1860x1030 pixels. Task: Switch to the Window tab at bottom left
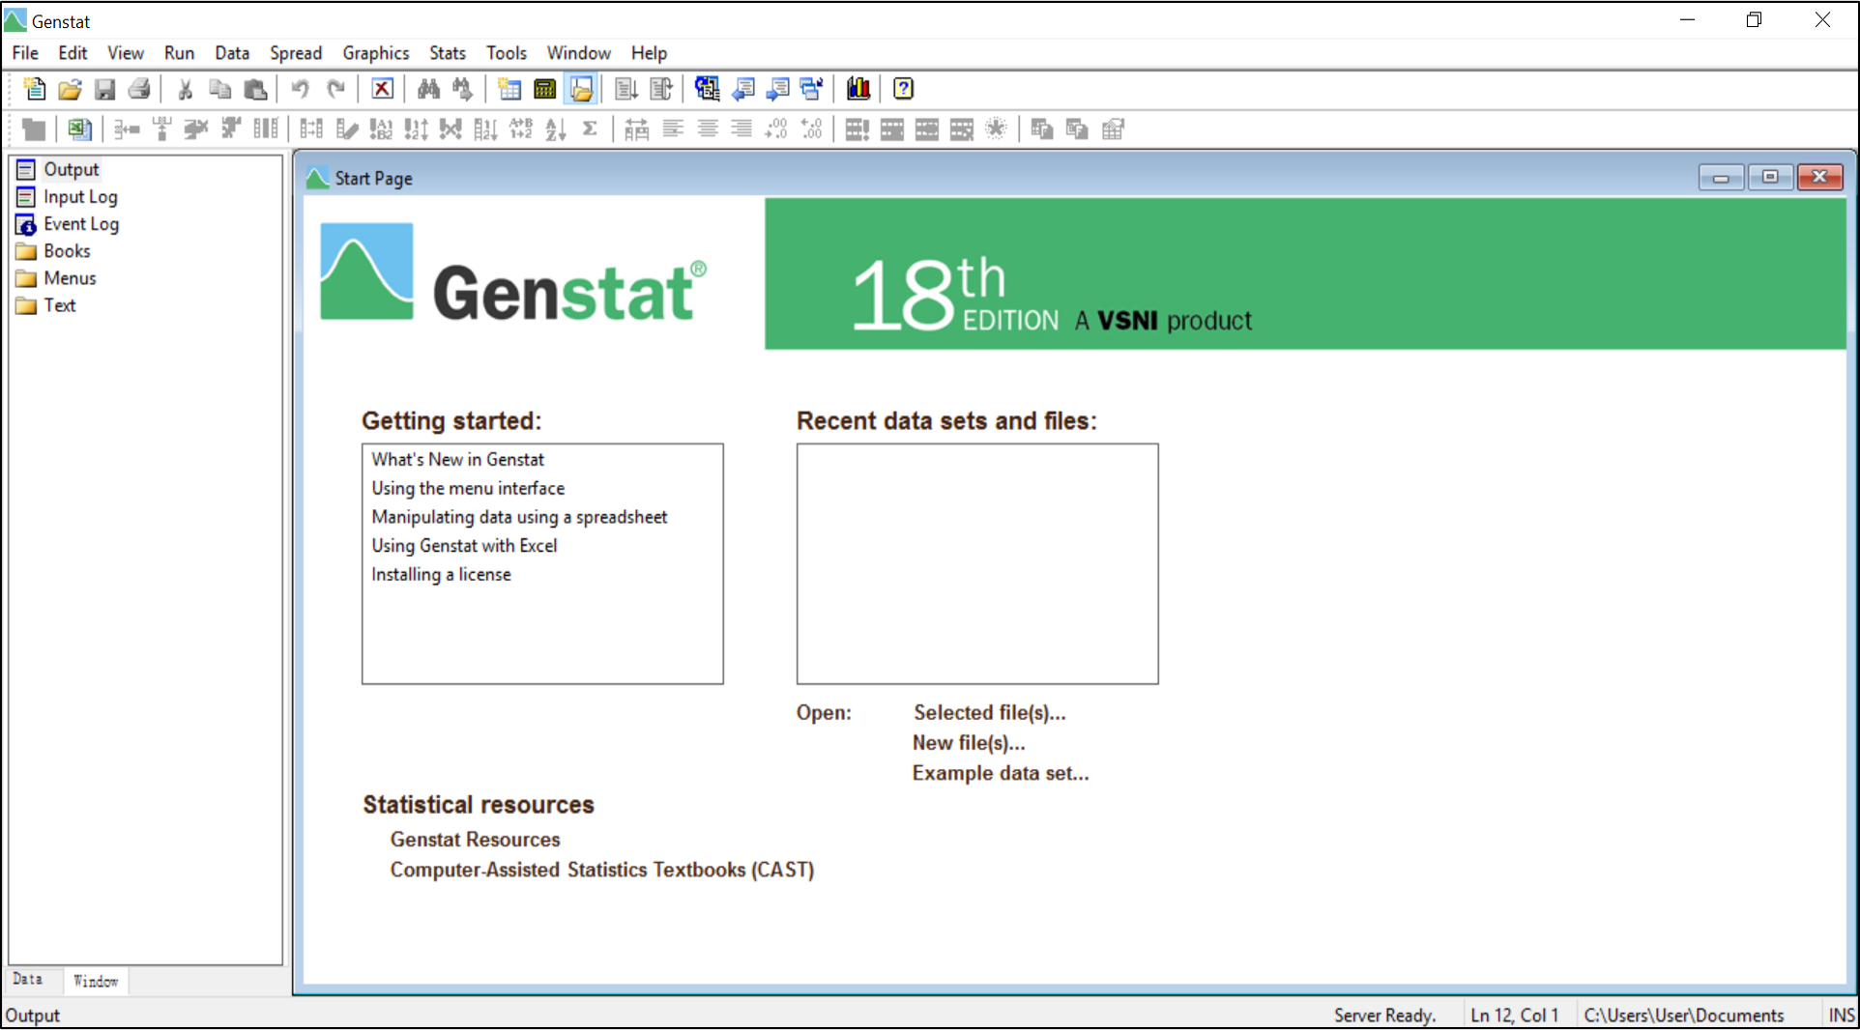[95, 981]
